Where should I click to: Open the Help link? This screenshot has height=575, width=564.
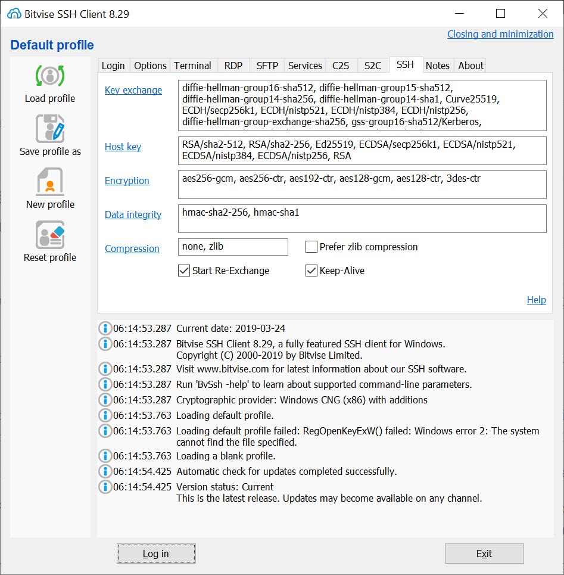point(537,300)
